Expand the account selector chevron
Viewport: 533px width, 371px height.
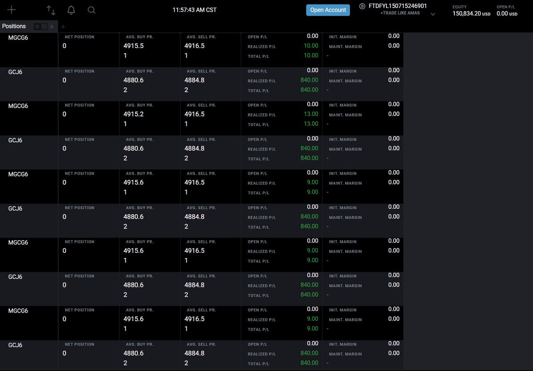(x=433, y=14)
